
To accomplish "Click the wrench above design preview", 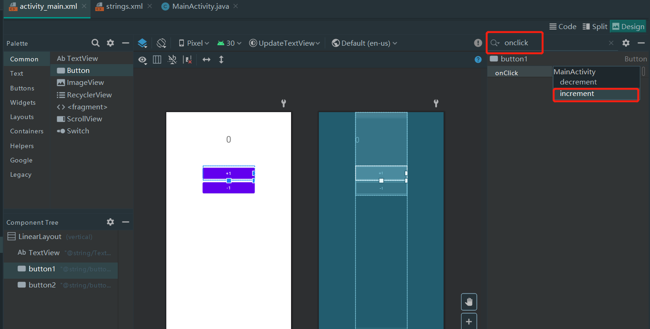I will pyautogui.click(x=284, y=103).
